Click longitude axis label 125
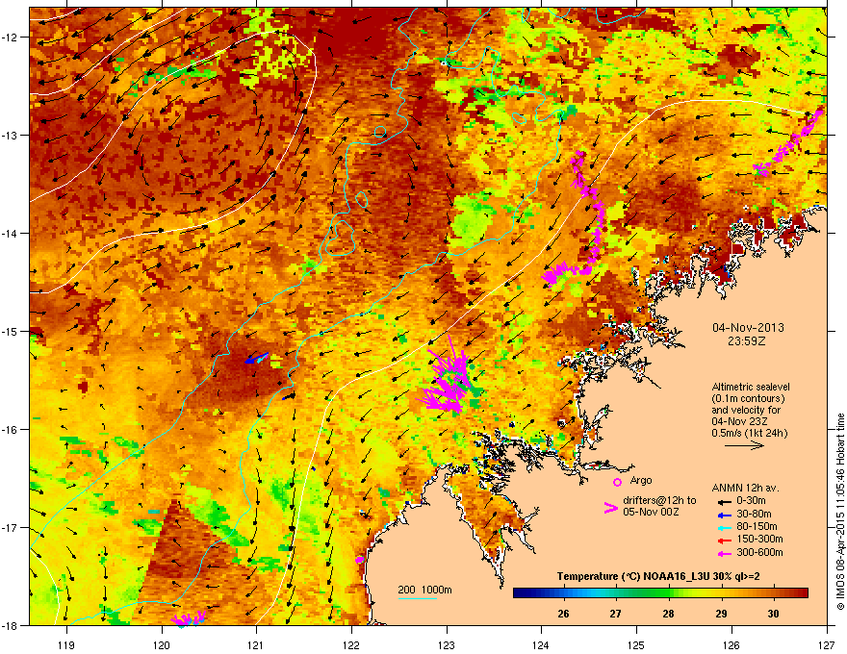The height and width of the screenshot is (654, 847). [636, 644]
